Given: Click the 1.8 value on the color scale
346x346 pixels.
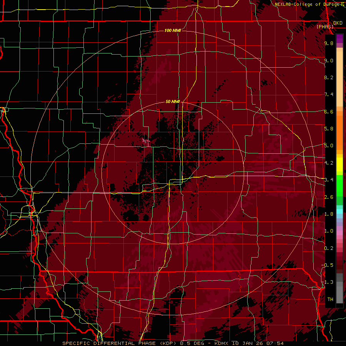Looking at the screenshot, I should pyautogui.click(x=329, y=214).
